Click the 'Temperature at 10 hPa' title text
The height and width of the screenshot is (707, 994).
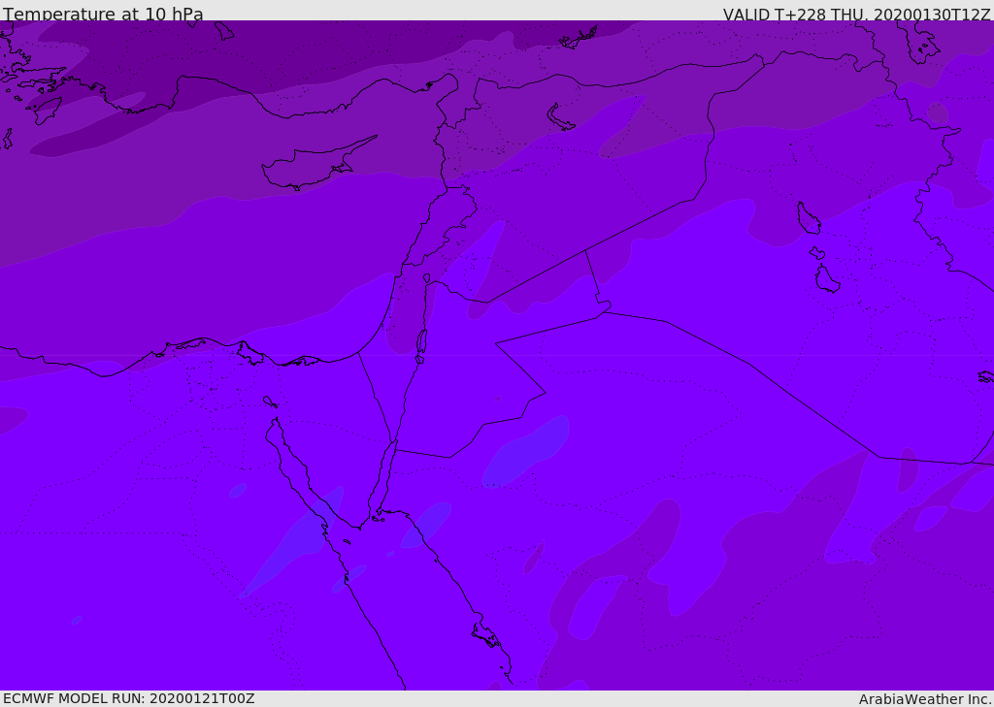(103, 14)
